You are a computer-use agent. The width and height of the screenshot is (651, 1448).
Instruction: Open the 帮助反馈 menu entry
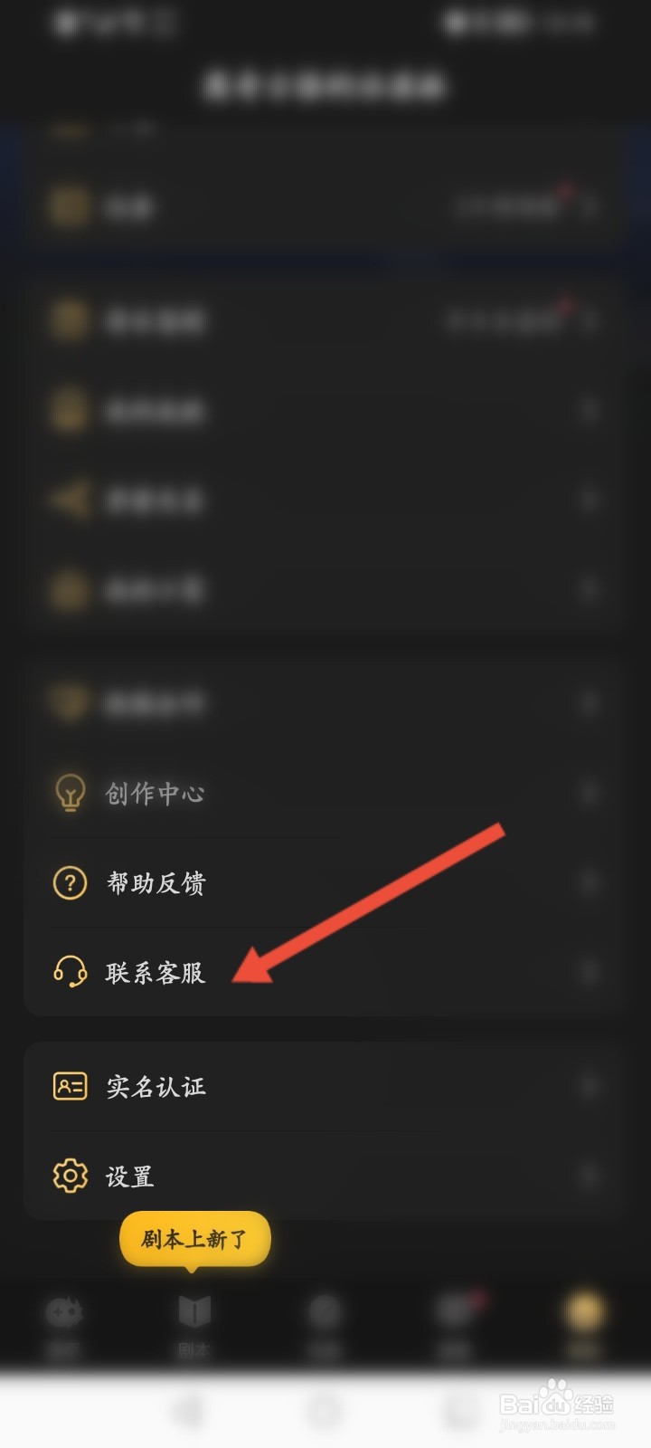coord(325,882)
